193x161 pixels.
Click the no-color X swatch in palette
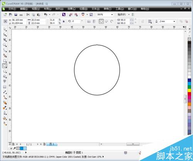pos(189,39)
